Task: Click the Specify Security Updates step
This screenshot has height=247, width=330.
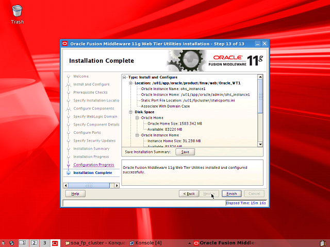Action: 94,140
